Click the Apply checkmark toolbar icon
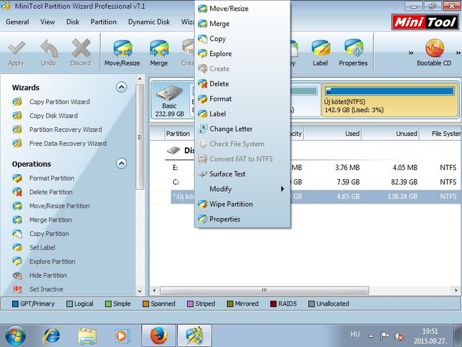Screen dimensions: 462x347 tap(16, 48)
